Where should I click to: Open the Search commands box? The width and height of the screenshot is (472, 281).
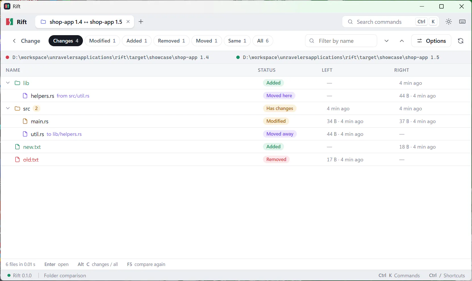click(390, 22)
